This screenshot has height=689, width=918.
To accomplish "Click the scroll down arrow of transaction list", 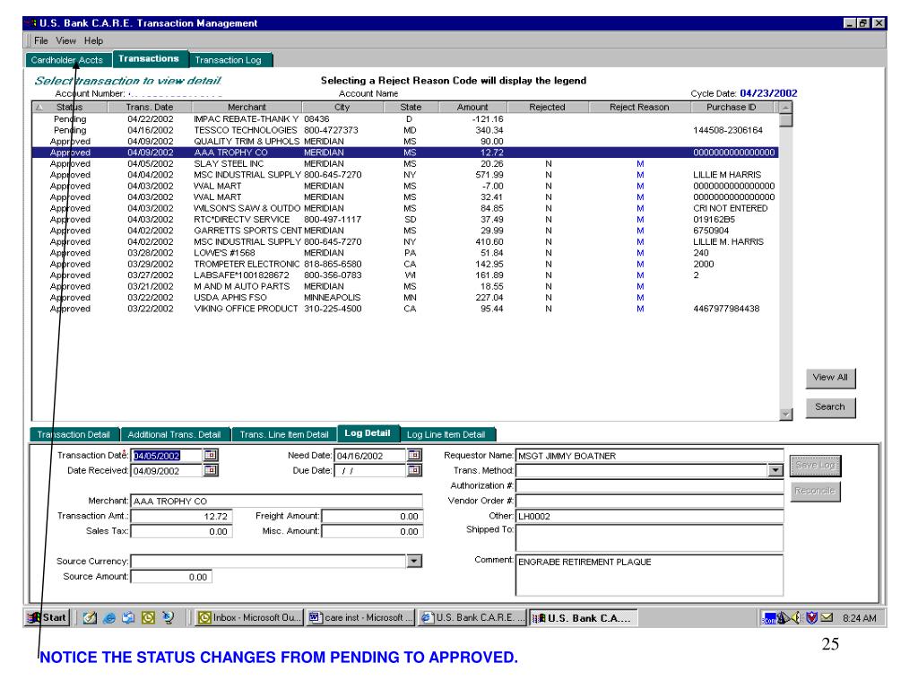I will [x=785, y=414].
